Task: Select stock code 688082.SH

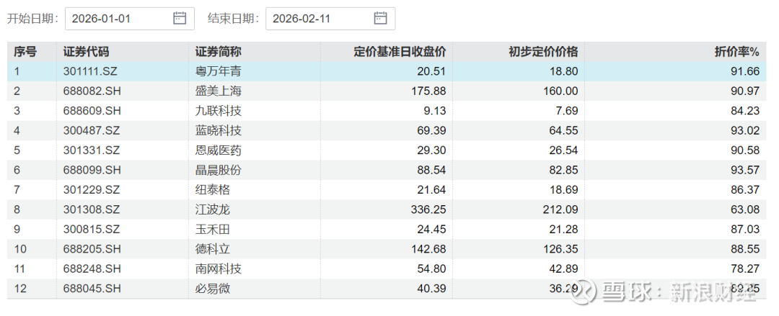Action: (92, 91)
